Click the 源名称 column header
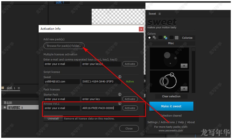The width and height of the screenshot is (232, 139). click(8, 103)
